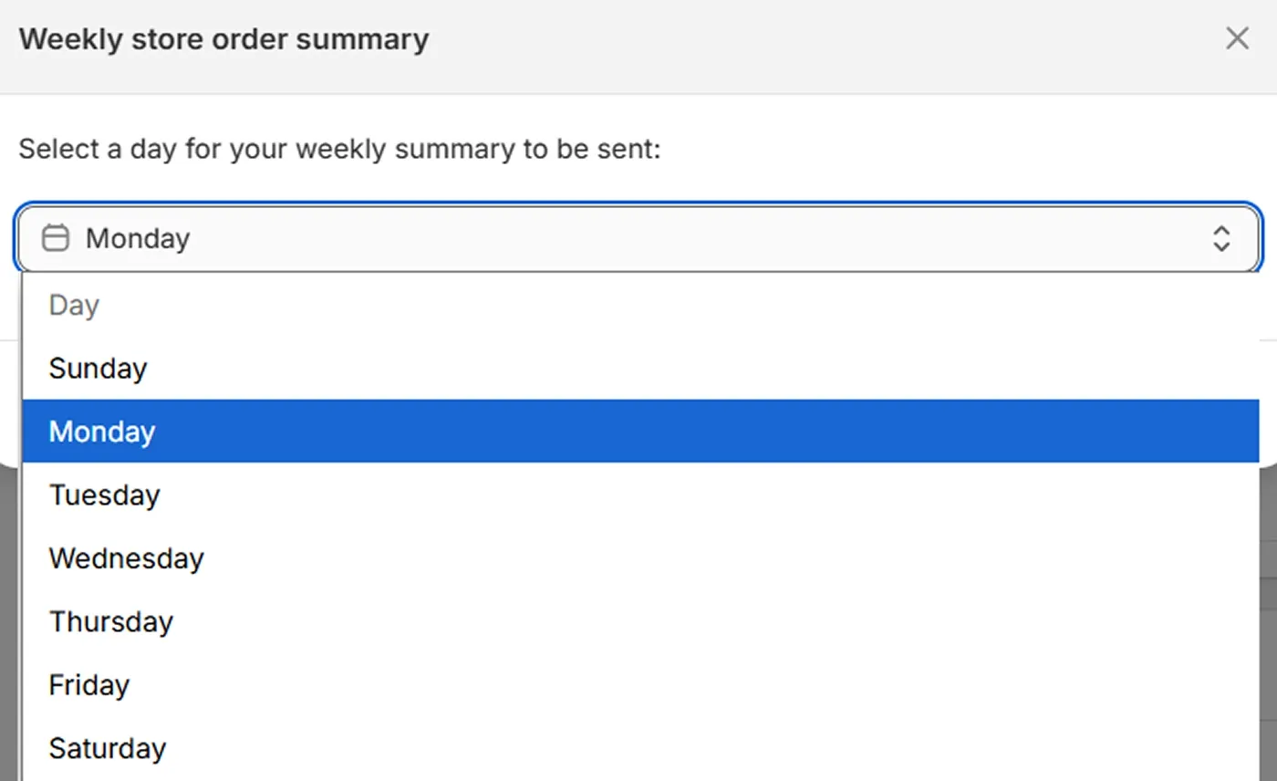Viewport: 1277px width, 781px height.
Task: Click the up-down chevron on the day selector
Action: click(x=1220, y=239)
